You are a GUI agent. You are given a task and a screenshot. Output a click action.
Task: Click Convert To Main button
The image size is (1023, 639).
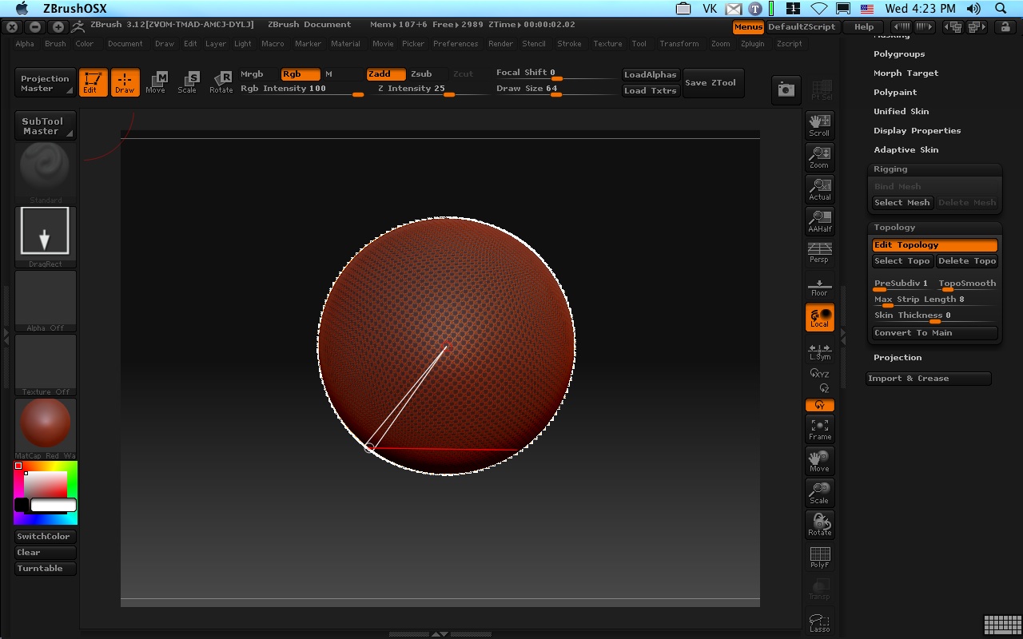coord(935,333)
